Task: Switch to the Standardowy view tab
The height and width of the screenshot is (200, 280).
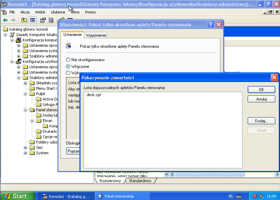Action: 140,181
